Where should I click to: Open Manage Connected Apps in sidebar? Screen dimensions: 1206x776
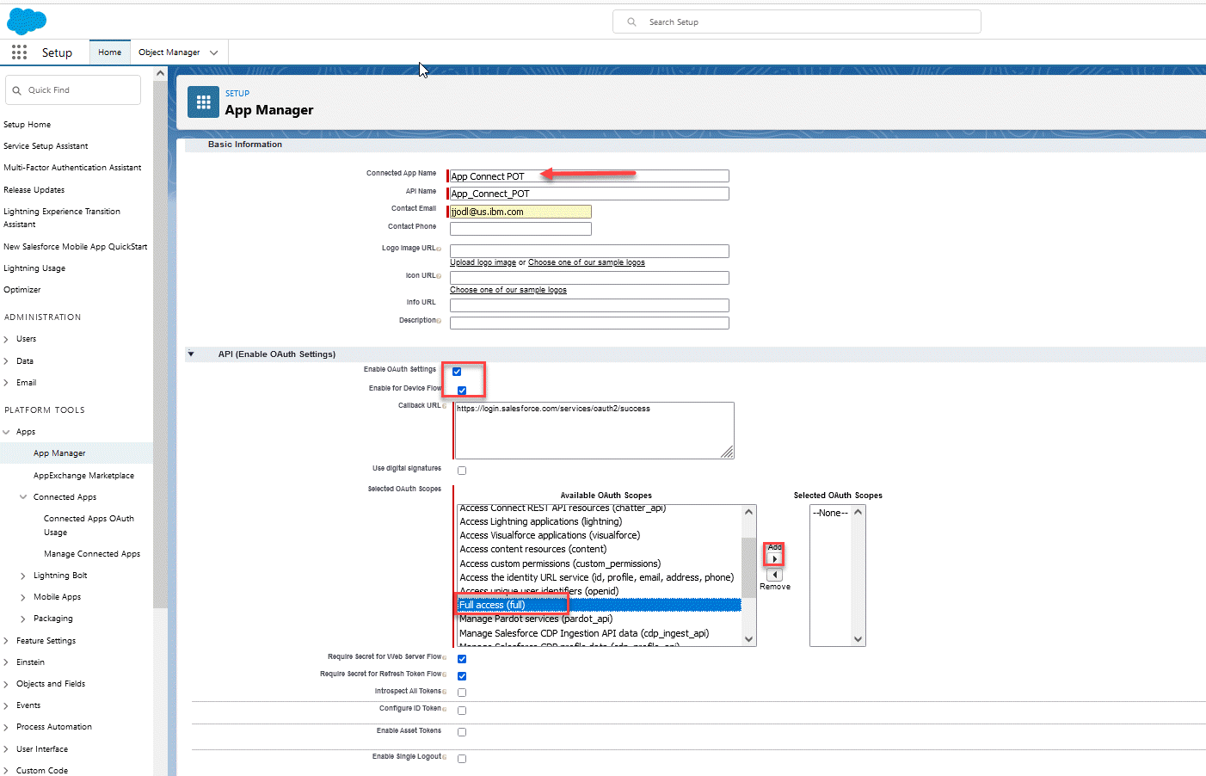point(92,554)
